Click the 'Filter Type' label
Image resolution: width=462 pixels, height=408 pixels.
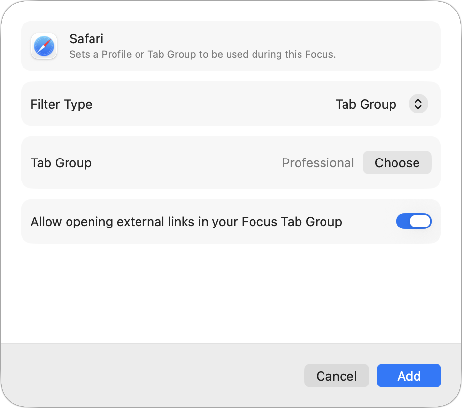click(x=61, y=104)
